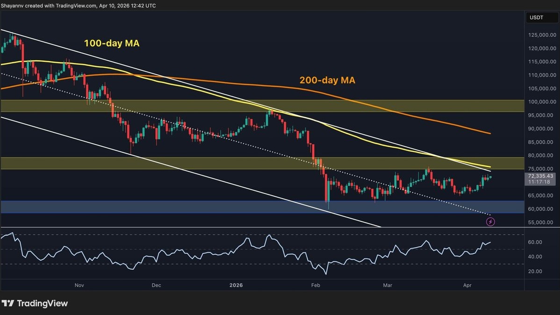Click the 90,000.00 price axis label
This screenshot has height=315, width=560.
542,129
